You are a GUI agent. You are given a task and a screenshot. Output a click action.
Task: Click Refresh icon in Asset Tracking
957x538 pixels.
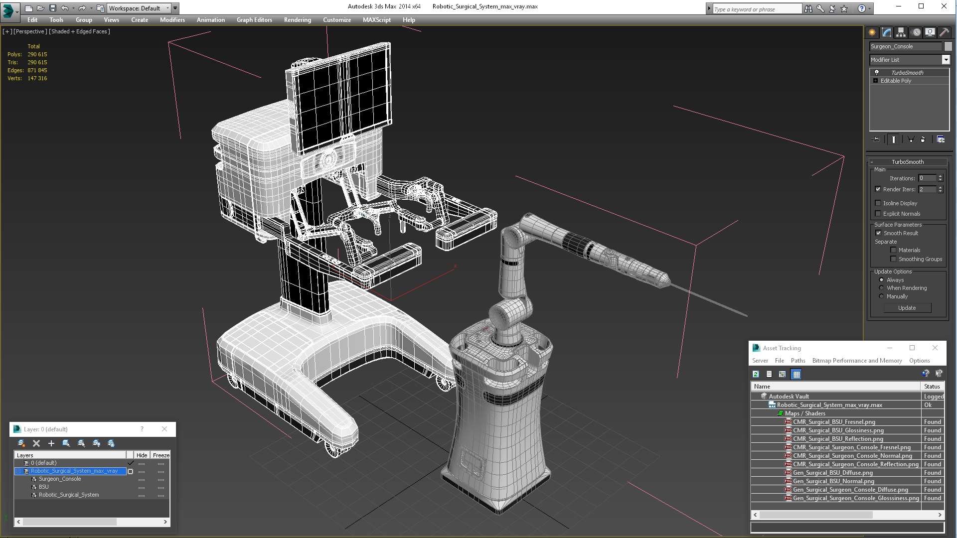(756, 374)
